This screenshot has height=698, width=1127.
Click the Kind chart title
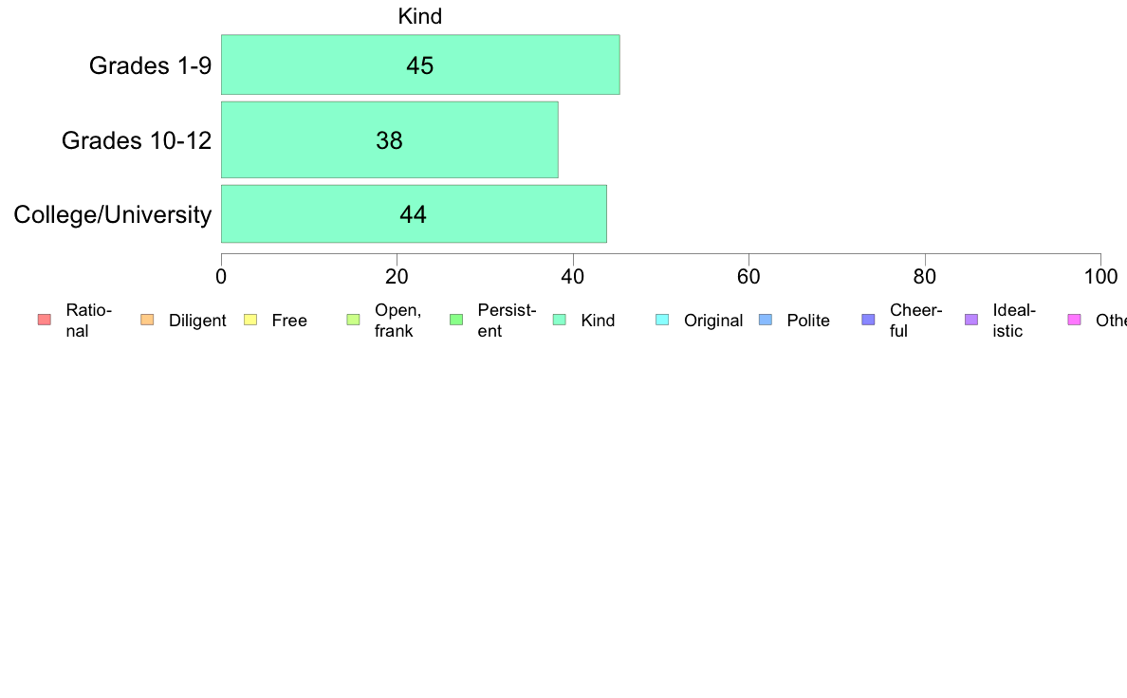(419, 16)
